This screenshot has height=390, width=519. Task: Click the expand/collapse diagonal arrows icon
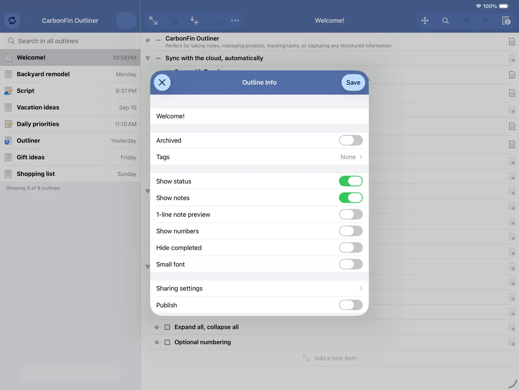[x=153, y=20]
